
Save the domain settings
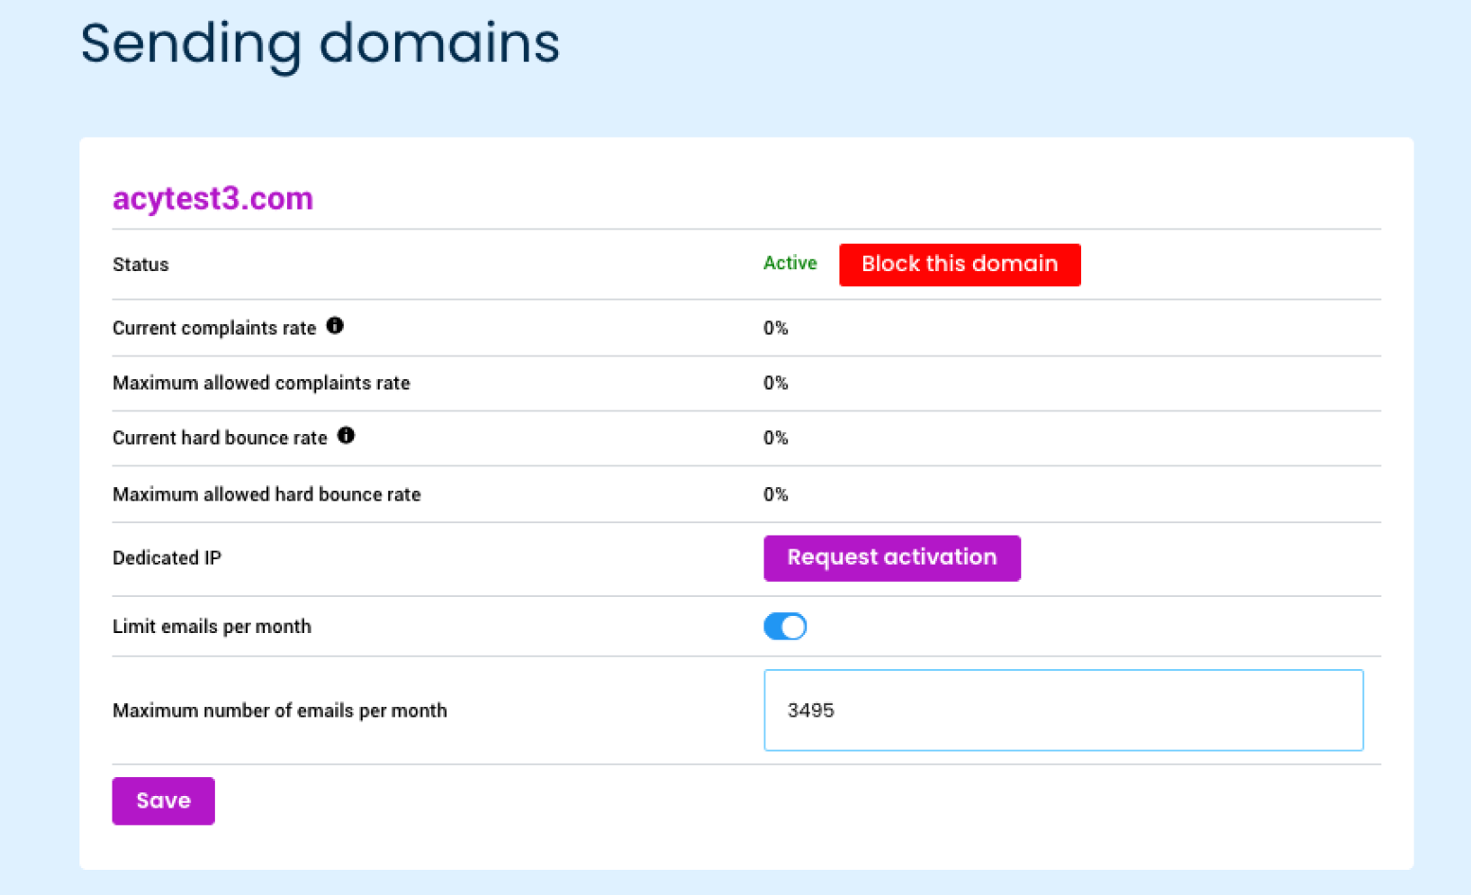pyautogui.click(x=163, y=800)
